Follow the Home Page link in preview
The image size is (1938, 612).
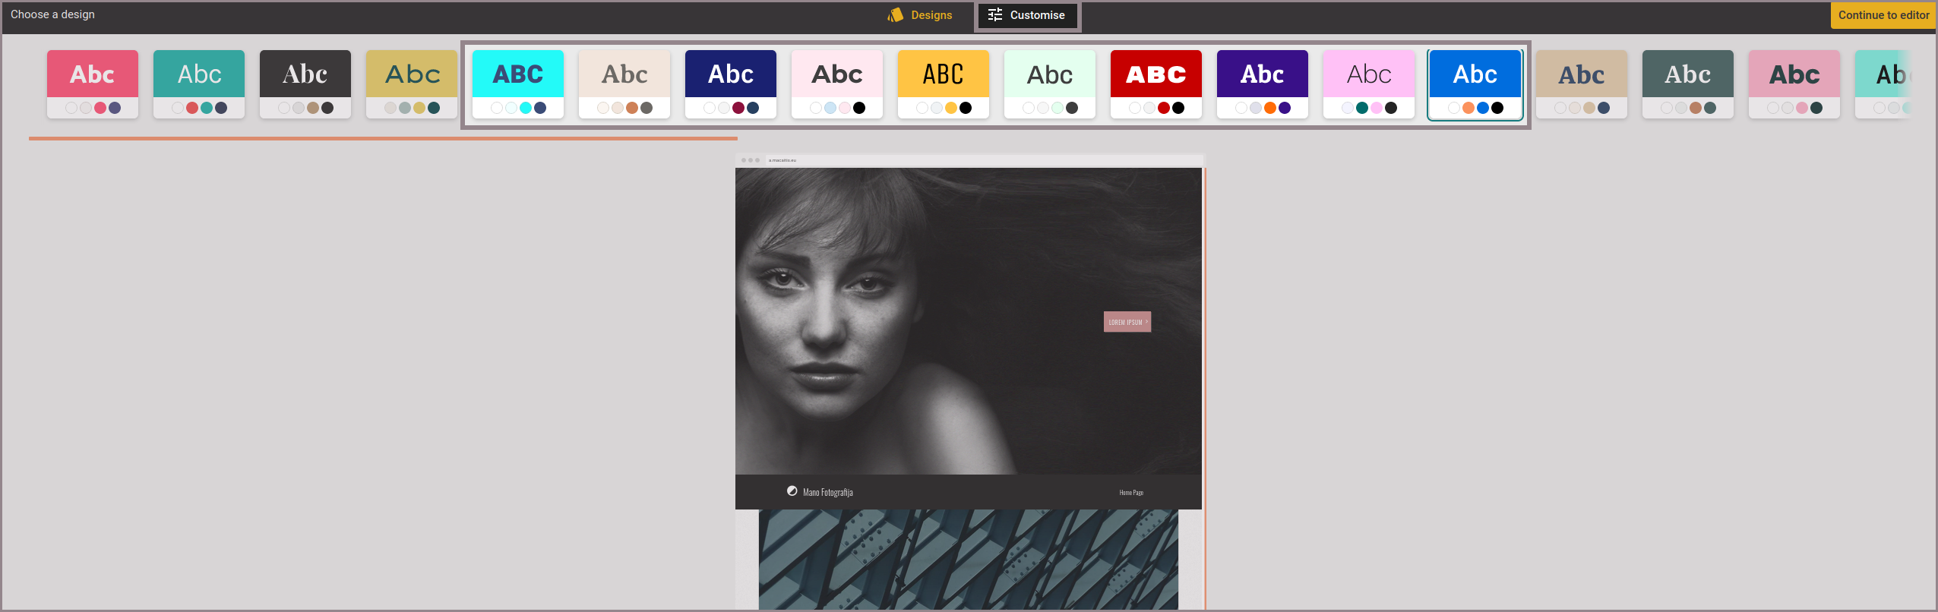click(1130, 493)
